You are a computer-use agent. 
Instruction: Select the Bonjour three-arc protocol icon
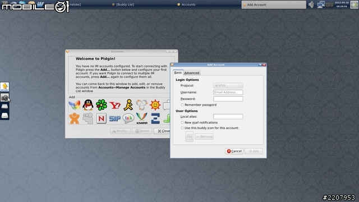(x=142, y=105)
